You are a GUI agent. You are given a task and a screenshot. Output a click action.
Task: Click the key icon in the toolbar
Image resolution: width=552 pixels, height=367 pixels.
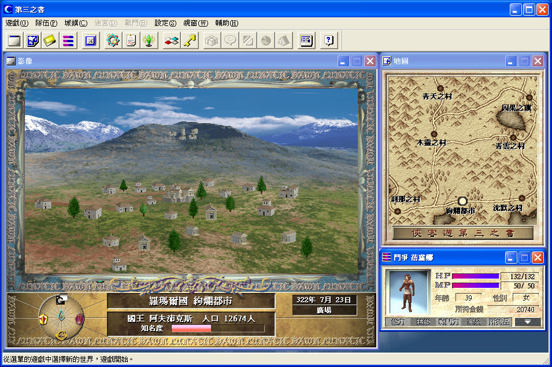coord(190,40)
